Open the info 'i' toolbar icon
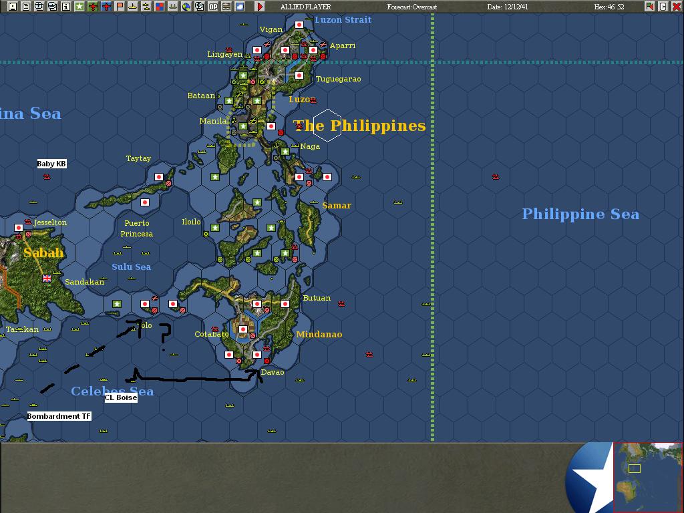The width and height of the screenshot is (684, 513). pos(66,7)
